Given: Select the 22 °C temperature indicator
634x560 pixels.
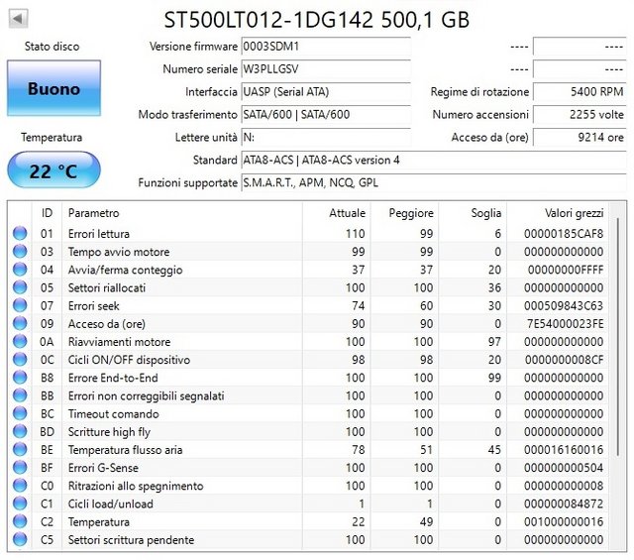Looking at the screenshot, I should pos(53,169).
